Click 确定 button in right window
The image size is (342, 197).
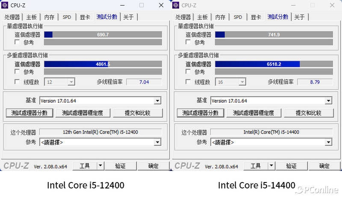(324, 166)
